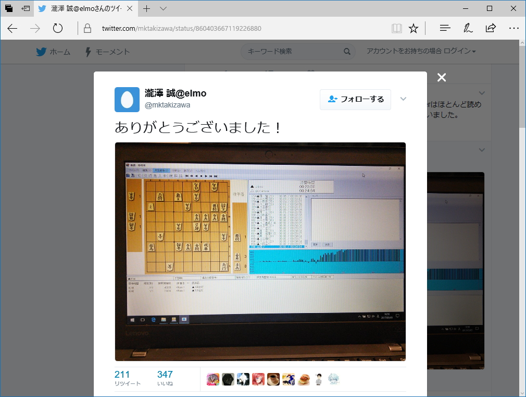This screenshot has width=526, height=397.
Task: Switch to the 瀧澤 誠@elmo browser tab
Action: pos(78,8)
